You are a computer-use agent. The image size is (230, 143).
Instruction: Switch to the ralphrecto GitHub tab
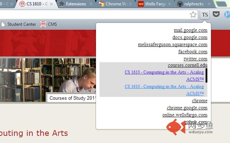click(194, 4)
